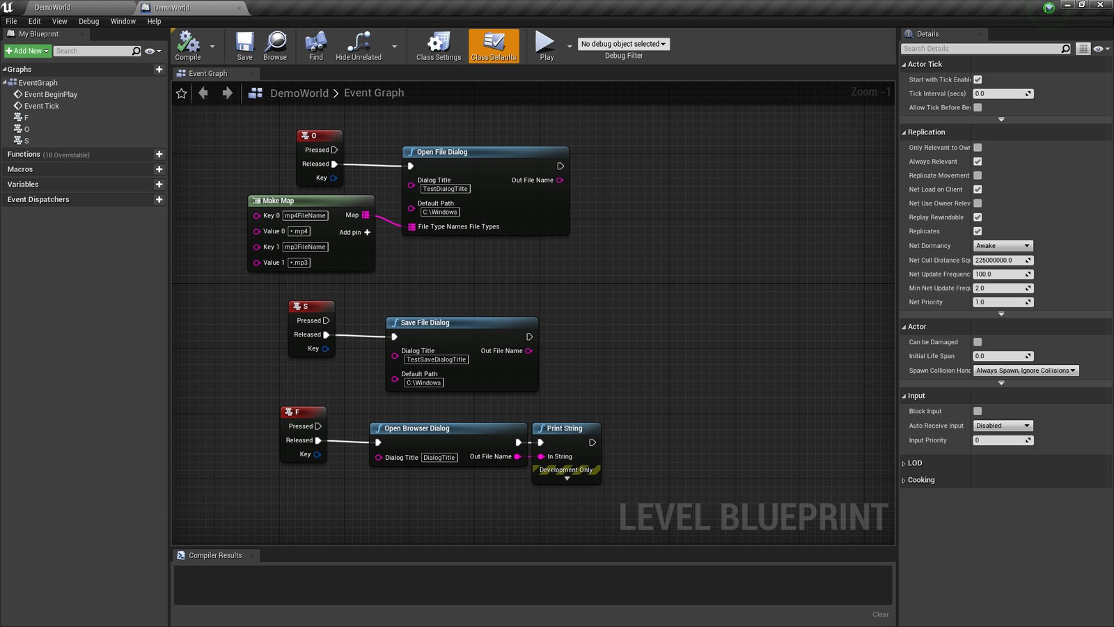Open the debug object filter dropdown

coord(623,44)
